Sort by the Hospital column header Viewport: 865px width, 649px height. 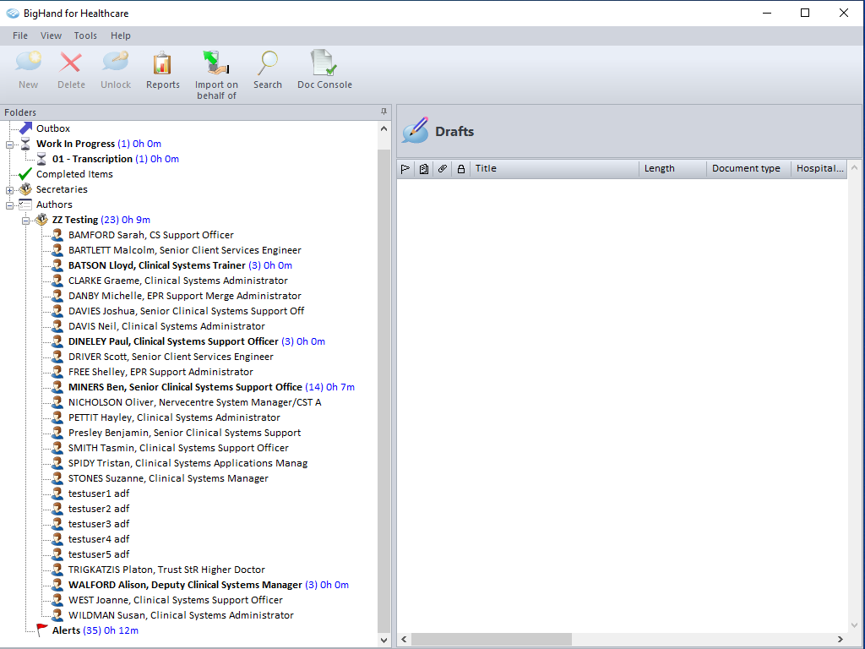pos(819,169)
